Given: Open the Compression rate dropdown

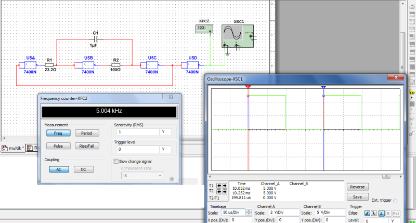Looking at the screenshot, I should [x=142, y=176].
